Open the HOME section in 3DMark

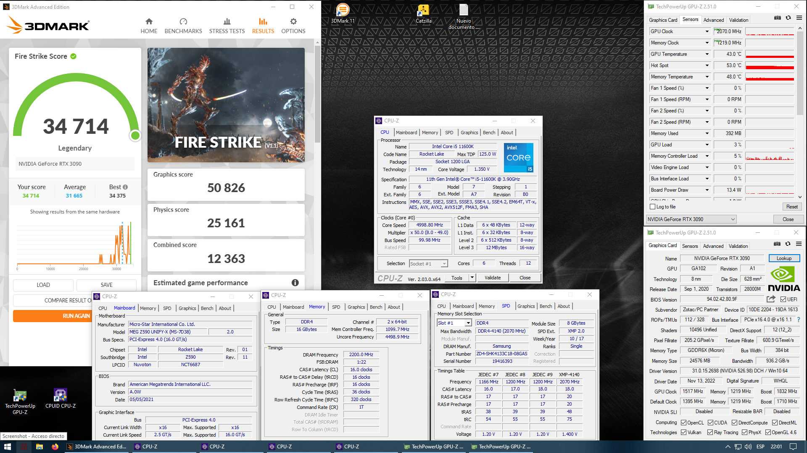(x=149, y=26)
